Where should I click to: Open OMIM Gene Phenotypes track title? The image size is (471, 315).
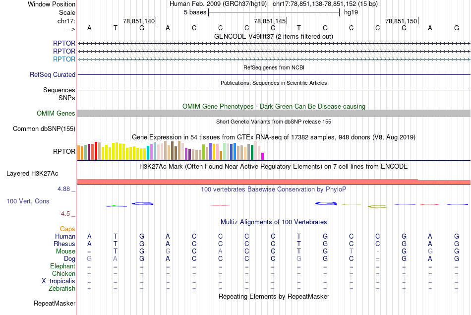point(274,106)
